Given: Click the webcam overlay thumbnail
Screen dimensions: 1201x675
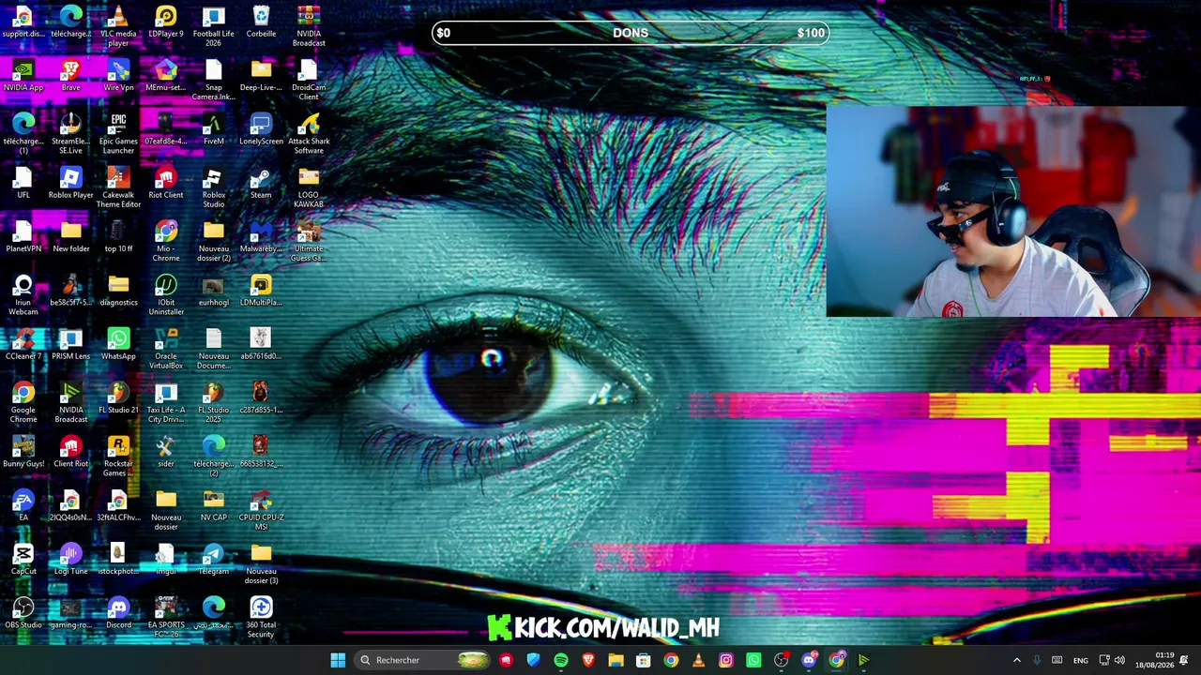Looking at the screenshot, I should 1012,212.
